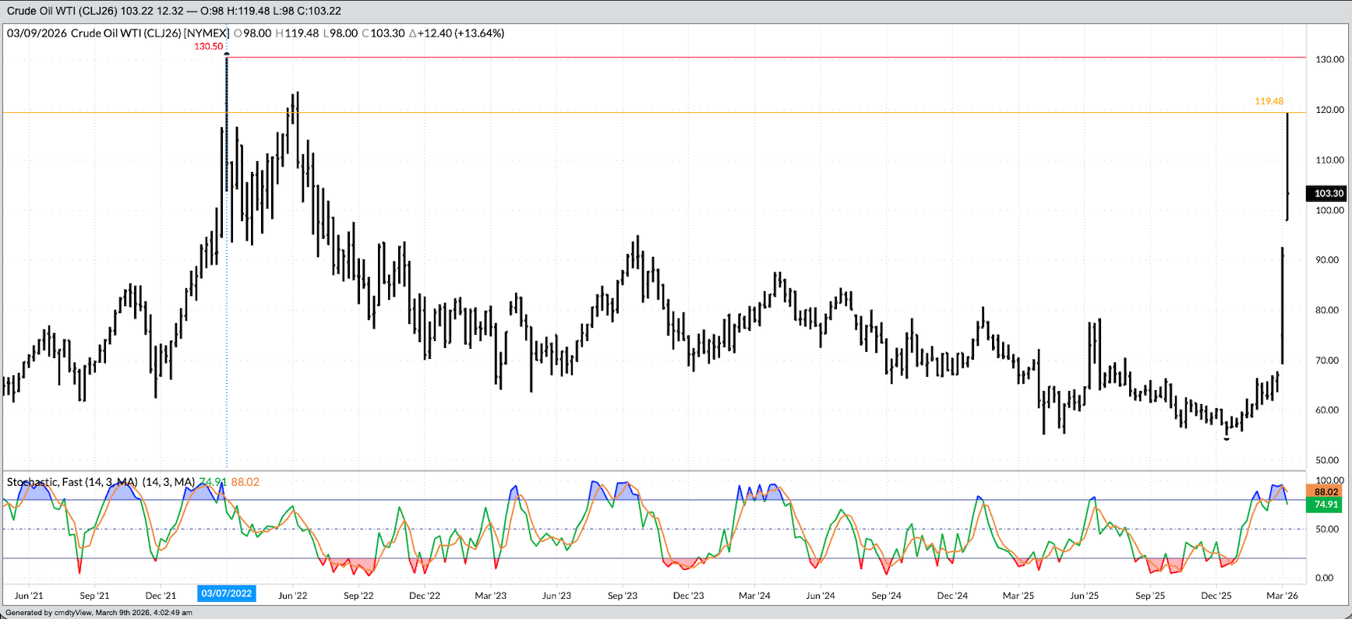Click the orange 88.02 value in stochastic header
The width and height of the screenshot is (1352, 619).
245,482
